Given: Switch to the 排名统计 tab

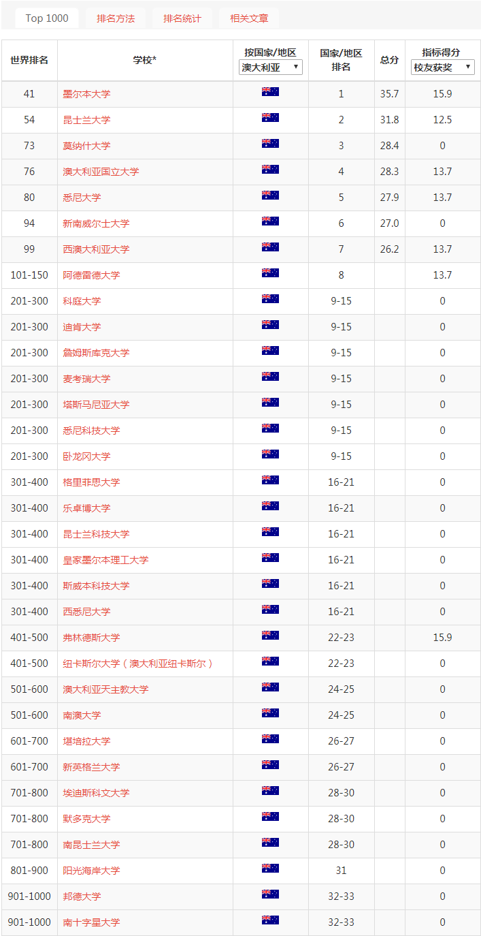Looking at the screenshot, I should [182, 18].
